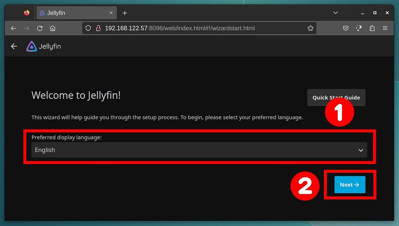Reload the page with browser refresh icon
Screen dimensions: 399x226
tap(39, 28)
